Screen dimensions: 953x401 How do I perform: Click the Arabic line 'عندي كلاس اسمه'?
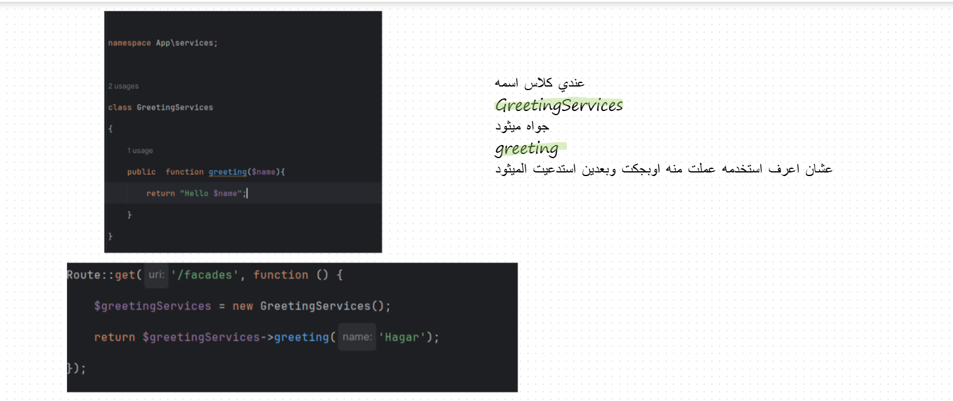pyautogui.click(x=540, y=83)
